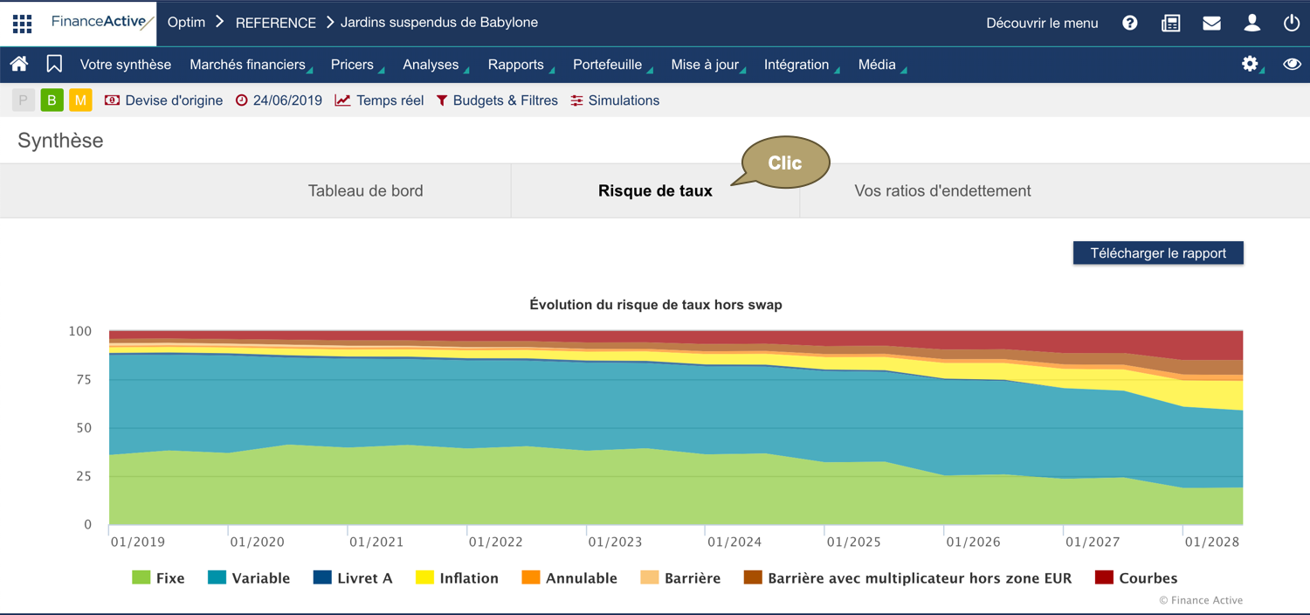Image resolution: width=1310 pixels, height=615 pixels.
Task: Click the home icon in the menu bar
Action: pos(19,64)
